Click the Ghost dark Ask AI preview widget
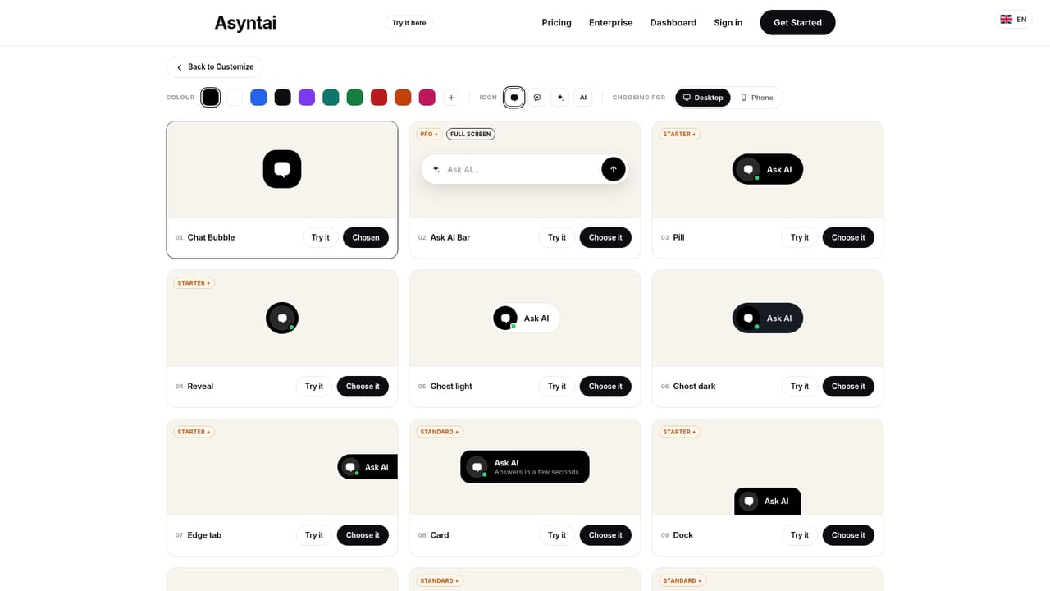The width and height of the screenshot is (1050, 591). click(768, 318)
